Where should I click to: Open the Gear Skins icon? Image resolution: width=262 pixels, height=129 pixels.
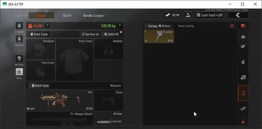pyautogui.click(x=19, y=58)
